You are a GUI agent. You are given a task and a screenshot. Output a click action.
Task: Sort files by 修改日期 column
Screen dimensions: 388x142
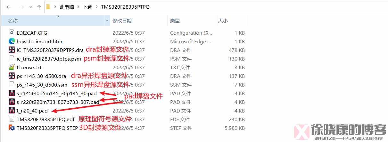(122, 21)
